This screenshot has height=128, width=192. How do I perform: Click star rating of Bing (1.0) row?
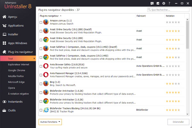click(173, 84)
